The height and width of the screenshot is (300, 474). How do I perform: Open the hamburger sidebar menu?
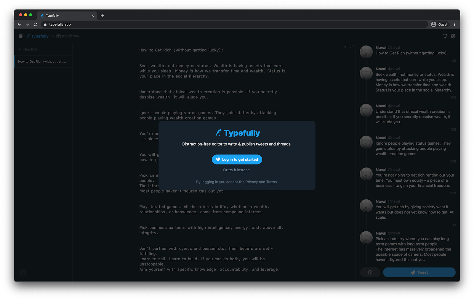(20, 36)
